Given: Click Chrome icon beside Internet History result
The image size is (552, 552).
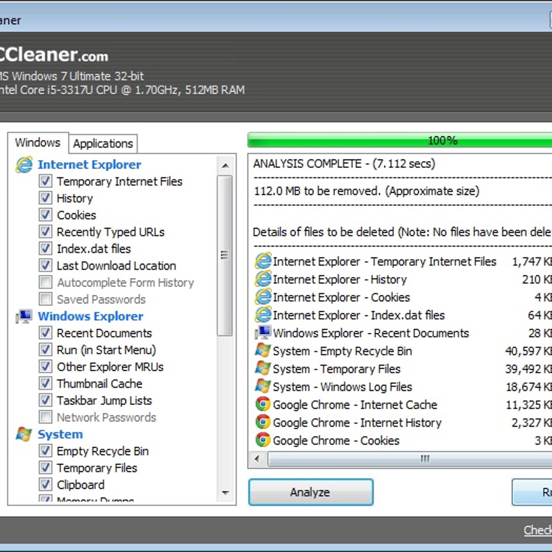Looking at the screenshot, I should point(263,422).
